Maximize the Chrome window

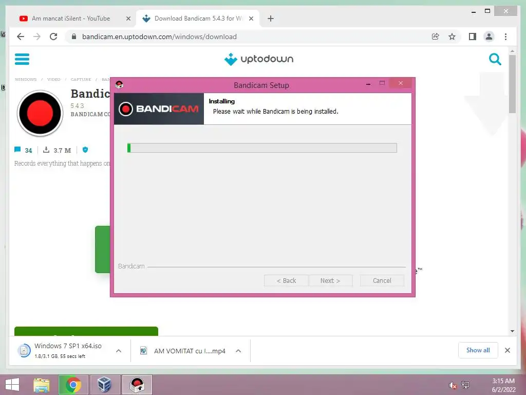coord(487,11)
